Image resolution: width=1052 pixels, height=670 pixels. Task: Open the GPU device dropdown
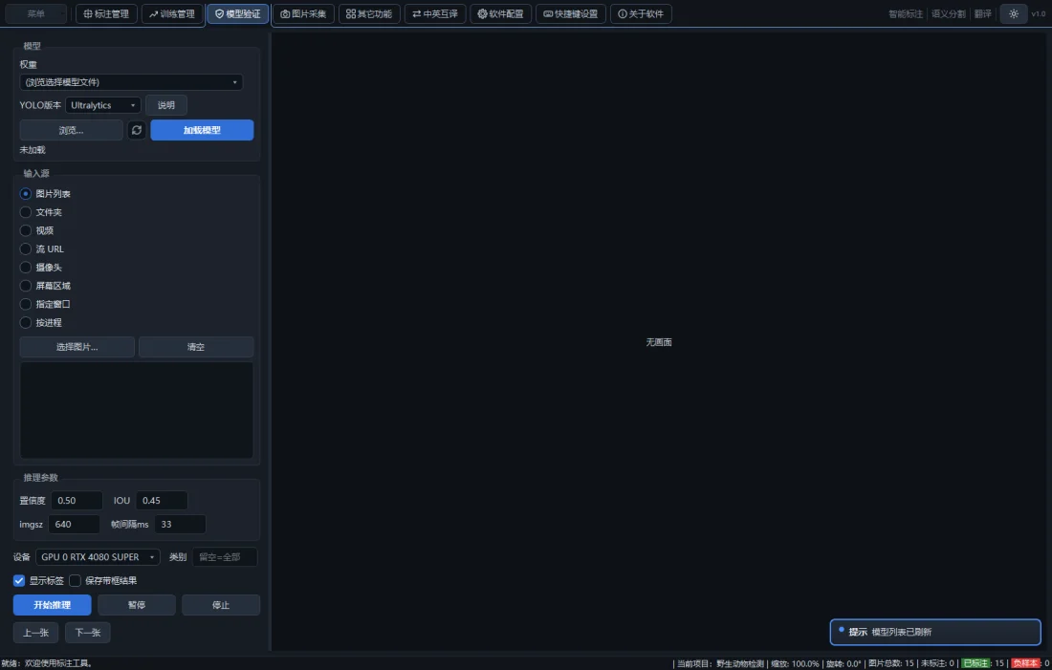point(98,557)
